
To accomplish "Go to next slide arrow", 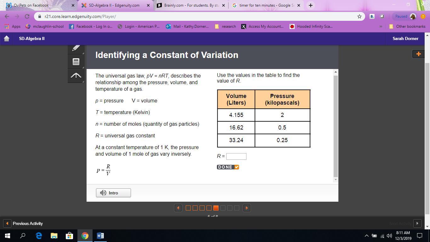I will coord(247,208).
